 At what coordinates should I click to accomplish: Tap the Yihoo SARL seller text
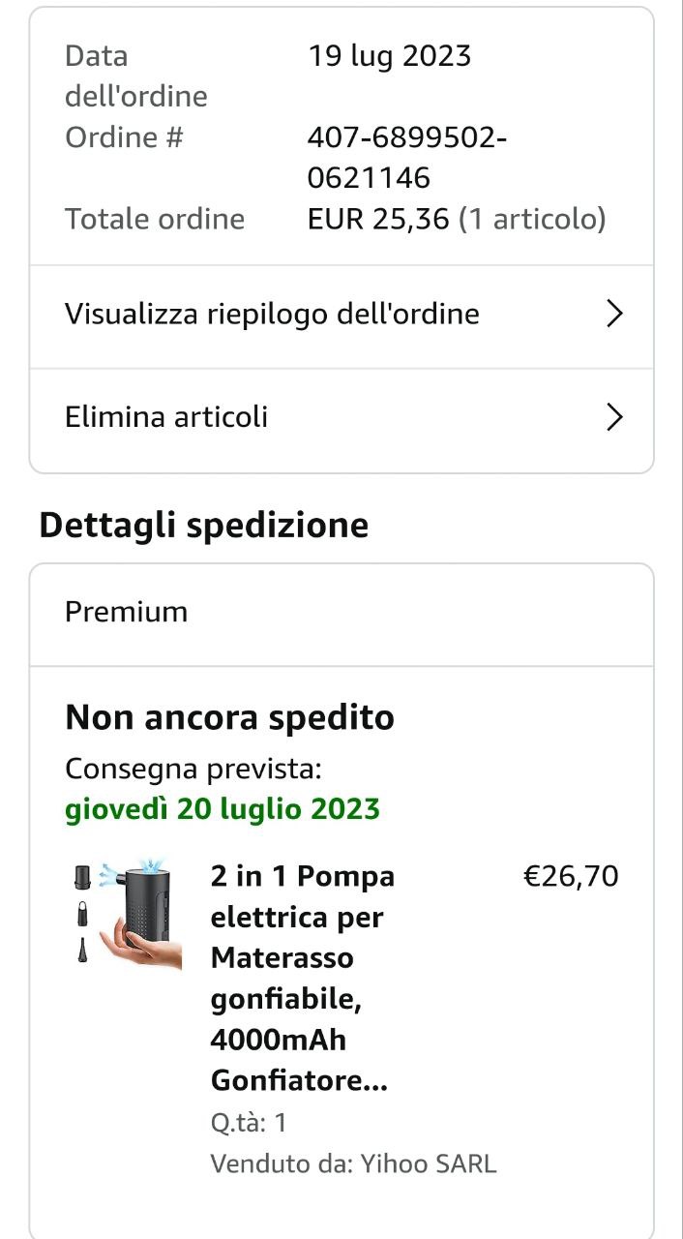tap(353, 1163)
